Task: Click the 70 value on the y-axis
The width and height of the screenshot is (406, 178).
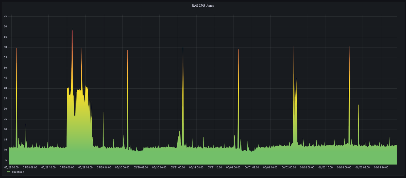Action: tap(5, 27)
